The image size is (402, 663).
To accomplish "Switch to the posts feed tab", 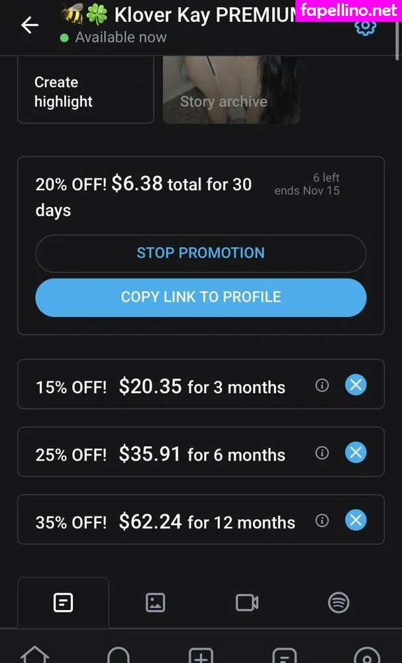I will [63, 603].
